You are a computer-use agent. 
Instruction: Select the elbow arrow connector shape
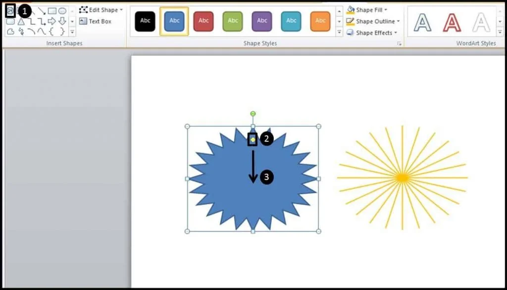42,22
